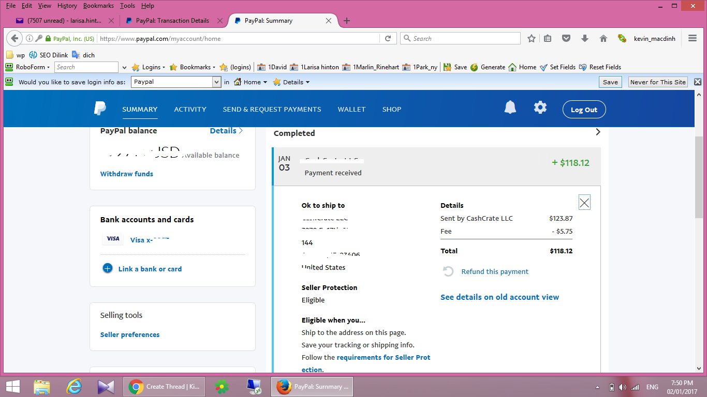
Task: Go to the ACTIVITY nav tab
Action: pos(190,109)
